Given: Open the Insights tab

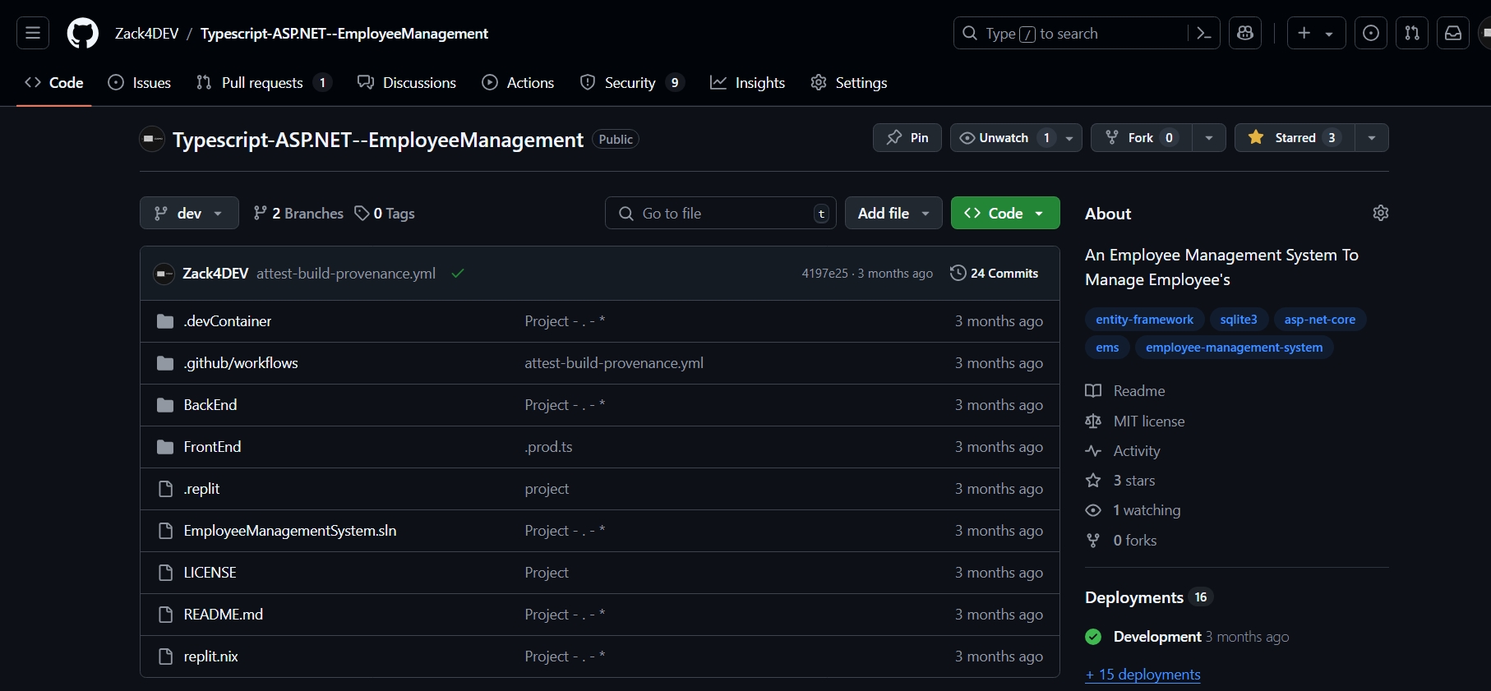Looking at the screenshot, I should [x=747, y=83].
